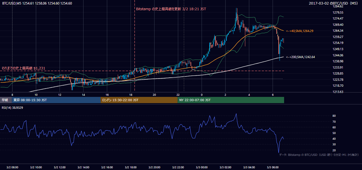Click the hour 12 tick on price chart
The width and height of the screenshot is (362, 170).
click(60, 95)
